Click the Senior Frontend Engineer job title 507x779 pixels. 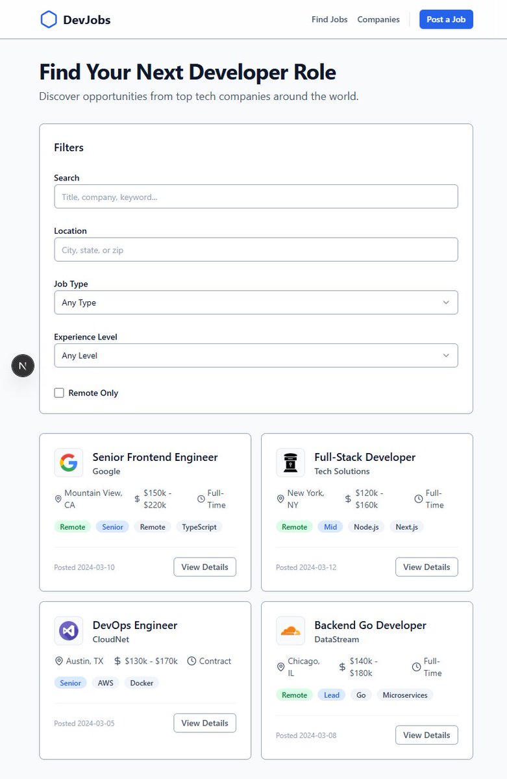pyautogui.click(x=155, y=457)
